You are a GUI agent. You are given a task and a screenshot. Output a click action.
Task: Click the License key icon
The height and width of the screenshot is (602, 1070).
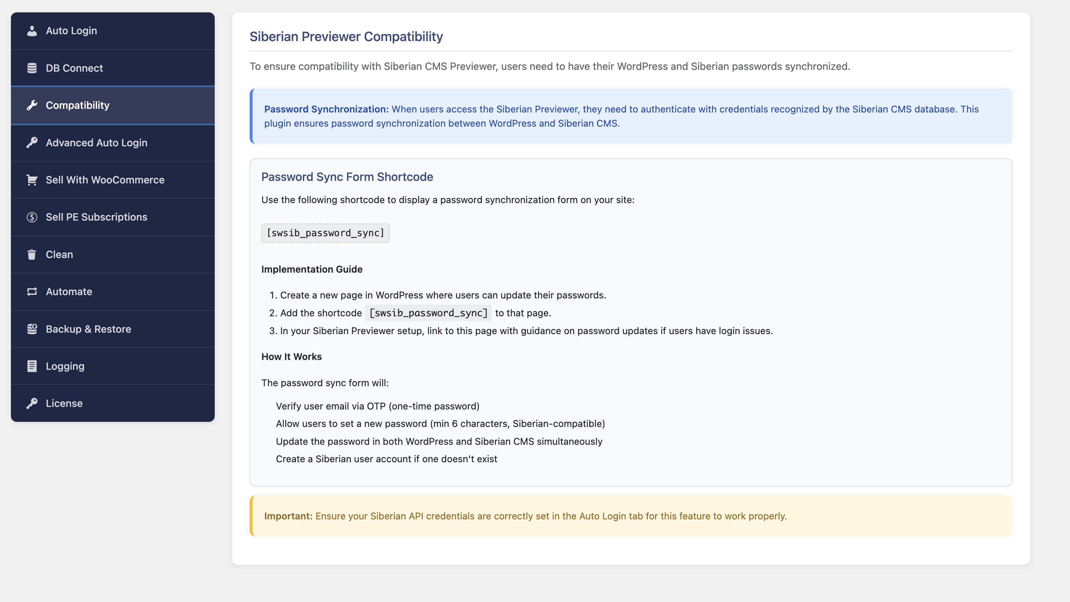pyautogui.click(x=32, y=403)
